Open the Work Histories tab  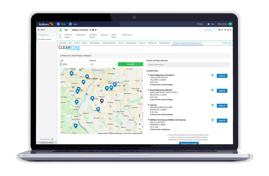109,43
